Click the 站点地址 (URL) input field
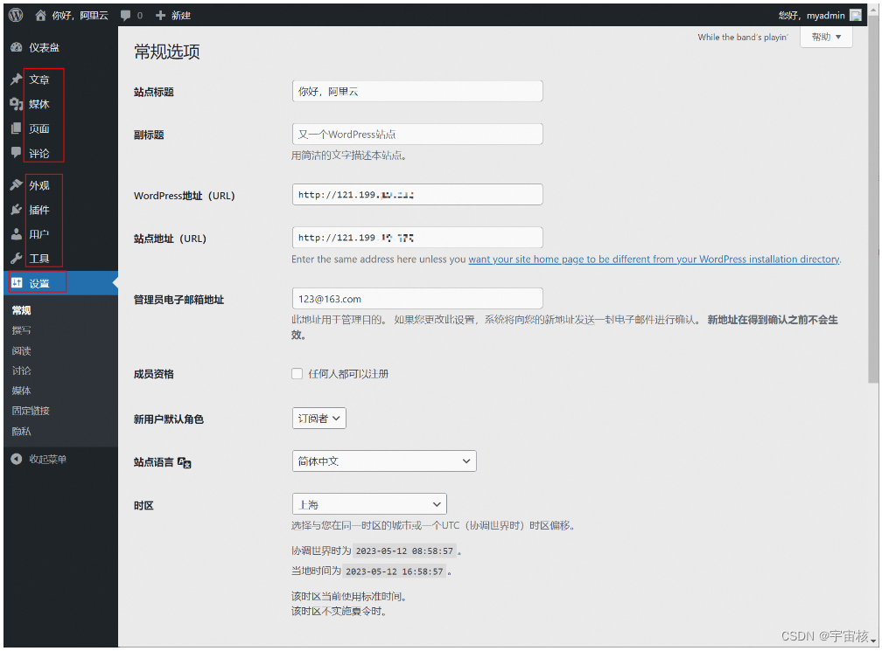The height and width of the screenshot is (651, 882). (417, 237)
